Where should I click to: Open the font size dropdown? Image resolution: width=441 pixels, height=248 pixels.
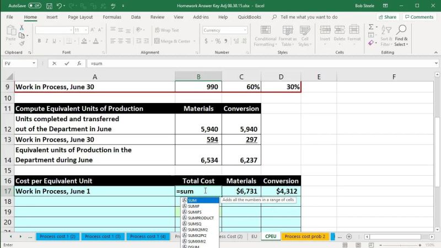point(86,30)
